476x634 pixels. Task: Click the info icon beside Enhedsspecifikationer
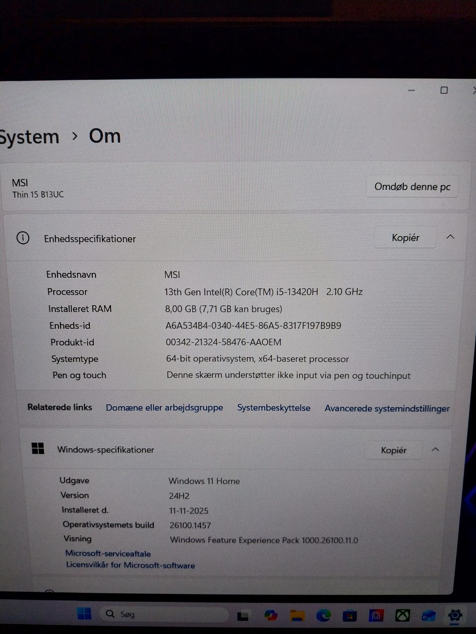coord(23,238)
